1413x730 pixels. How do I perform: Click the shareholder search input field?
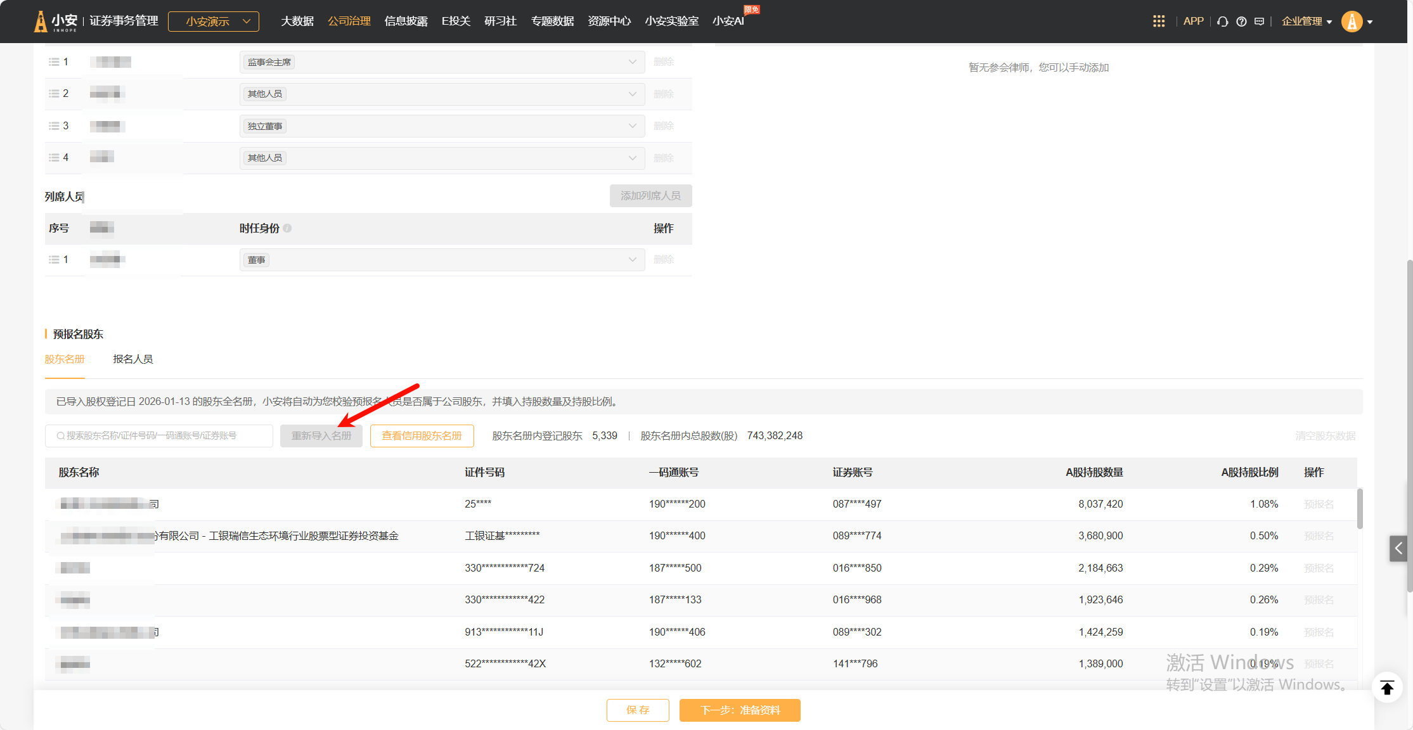coord(158,436)
